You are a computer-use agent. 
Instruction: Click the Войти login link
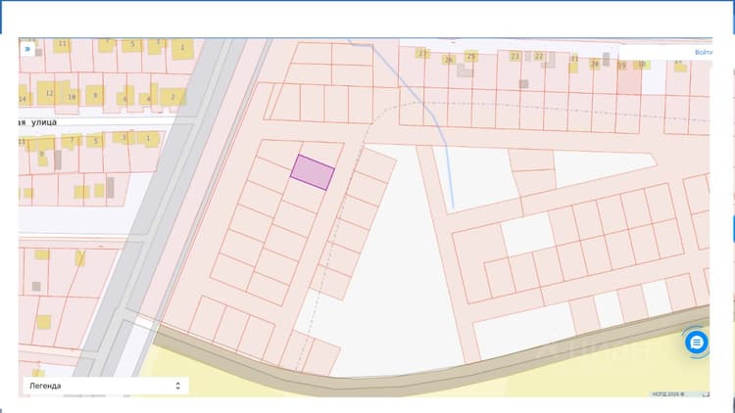[703, 53]
